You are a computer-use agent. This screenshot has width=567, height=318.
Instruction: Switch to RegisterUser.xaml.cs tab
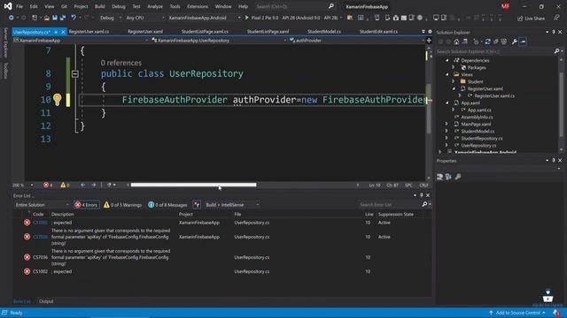pyautogui.click(x=89, y=32)
